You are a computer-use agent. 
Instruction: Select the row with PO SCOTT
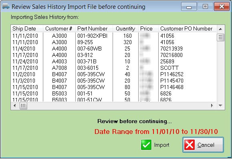click(x=114, y=68)
